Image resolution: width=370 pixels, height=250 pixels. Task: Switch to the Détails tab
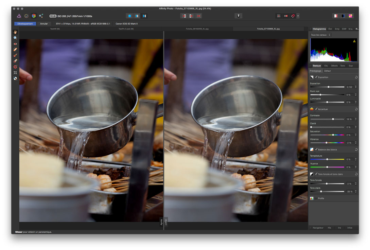[334, 66]
